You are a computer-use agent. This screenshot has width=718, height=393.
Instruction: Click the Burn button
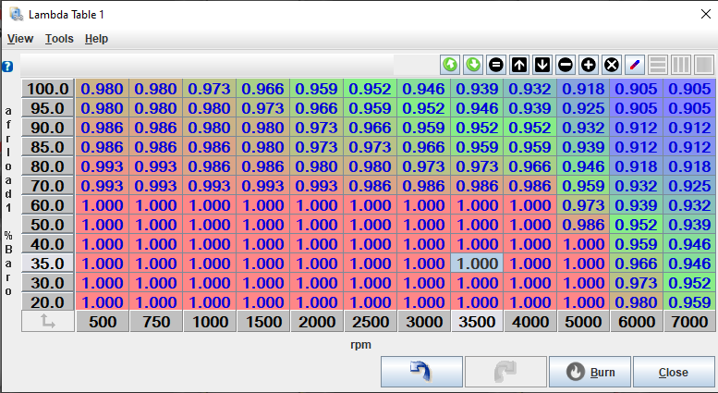tap(590, 373)
